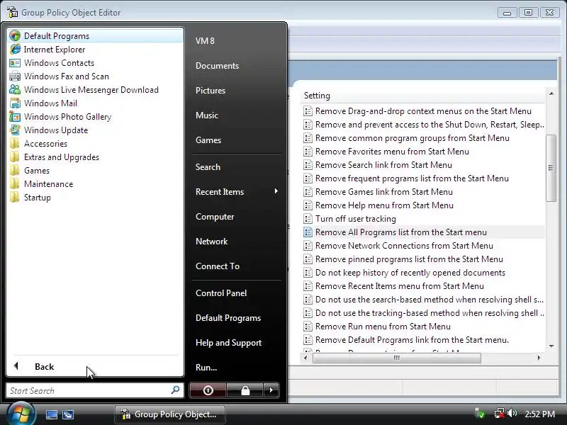Select 'Remove Search link from Start Menu'
Image resolution: width=567 pixels, height=425 pixels.
coord(383,165)
